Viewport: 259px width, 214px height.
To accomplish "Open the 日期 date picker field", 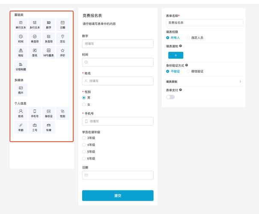I will click(118, 175).
